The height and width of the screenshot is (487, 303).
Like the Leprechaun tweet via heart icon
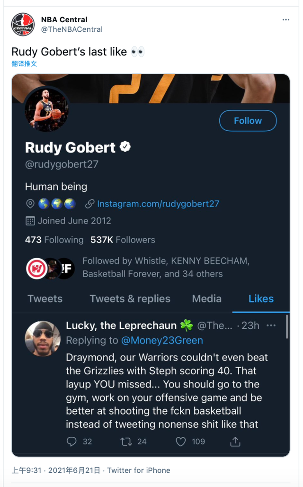[x=181, y=442]
